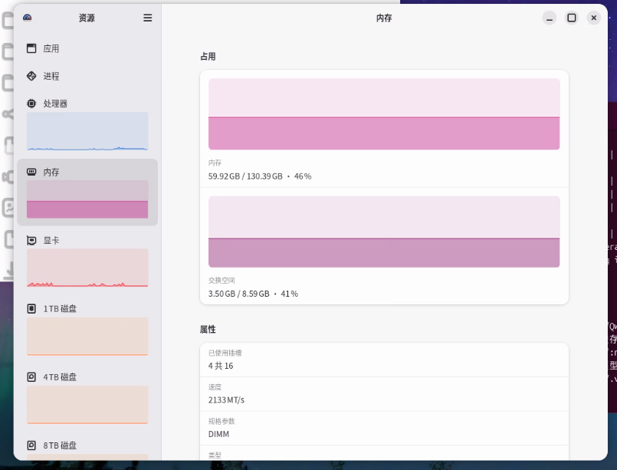Click the "属性" section heading
617x470 pixels.
[x=208, y=330]
